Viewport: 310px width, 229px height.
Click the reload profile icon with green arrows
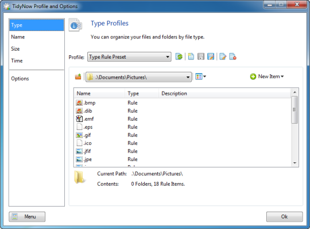tap(179, 56)
